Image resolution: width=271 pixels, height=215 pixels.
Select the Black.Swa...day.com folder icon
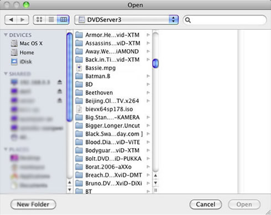click(79, 134)
